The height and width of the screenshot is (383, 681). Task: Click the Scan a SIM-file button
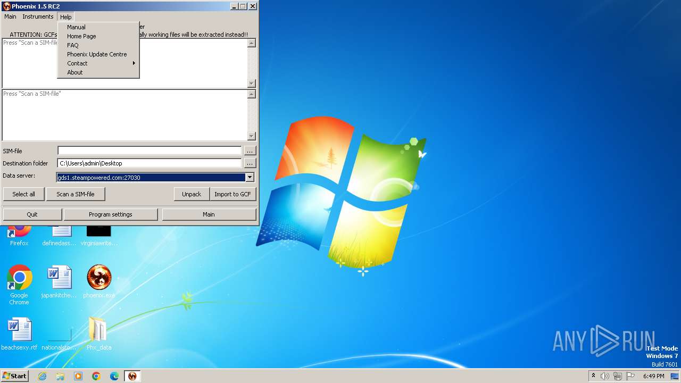point(76,194)
